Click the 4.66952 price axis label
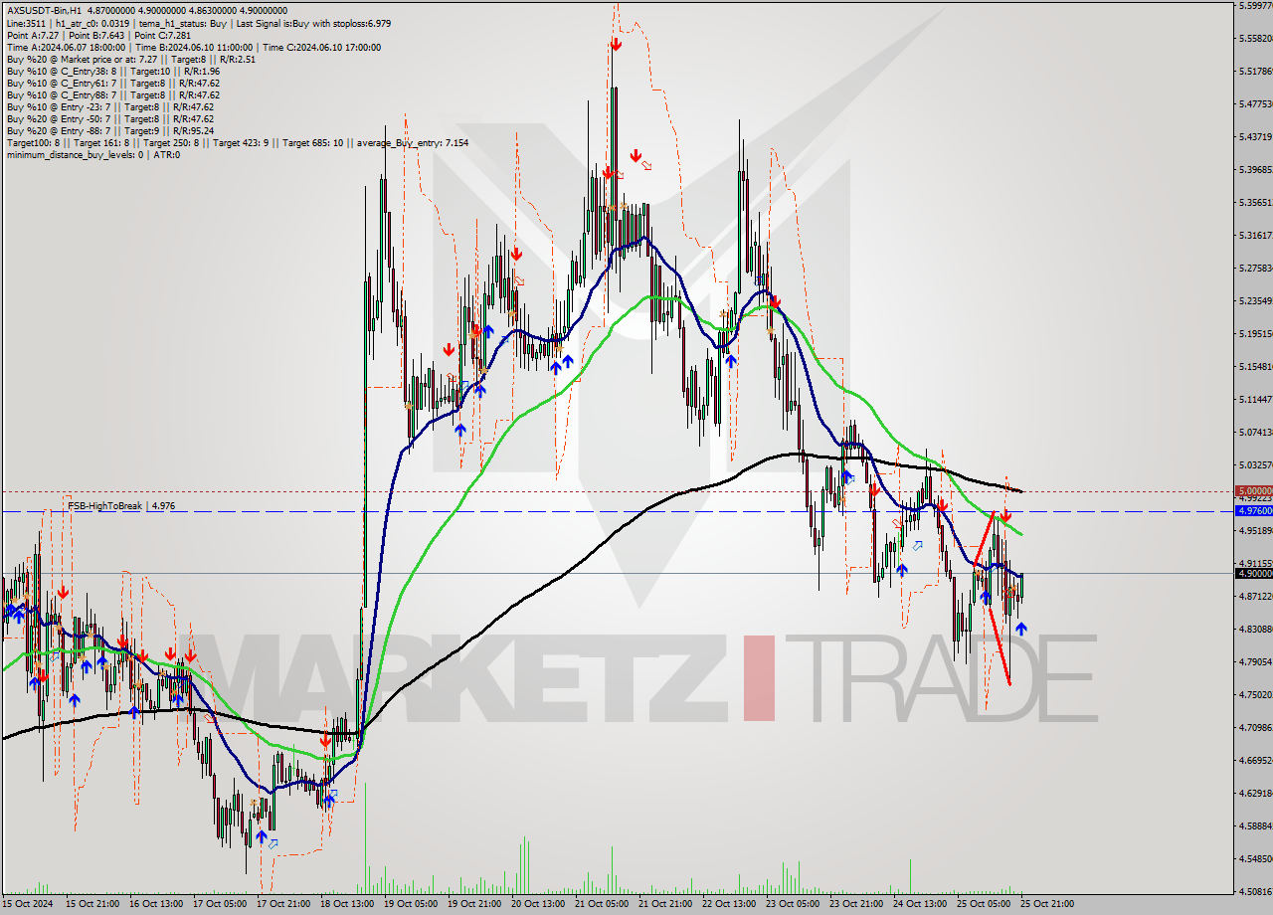The width and height of the screenshot is (1273, 915). pyautogui.click(x=1255, y=760)
